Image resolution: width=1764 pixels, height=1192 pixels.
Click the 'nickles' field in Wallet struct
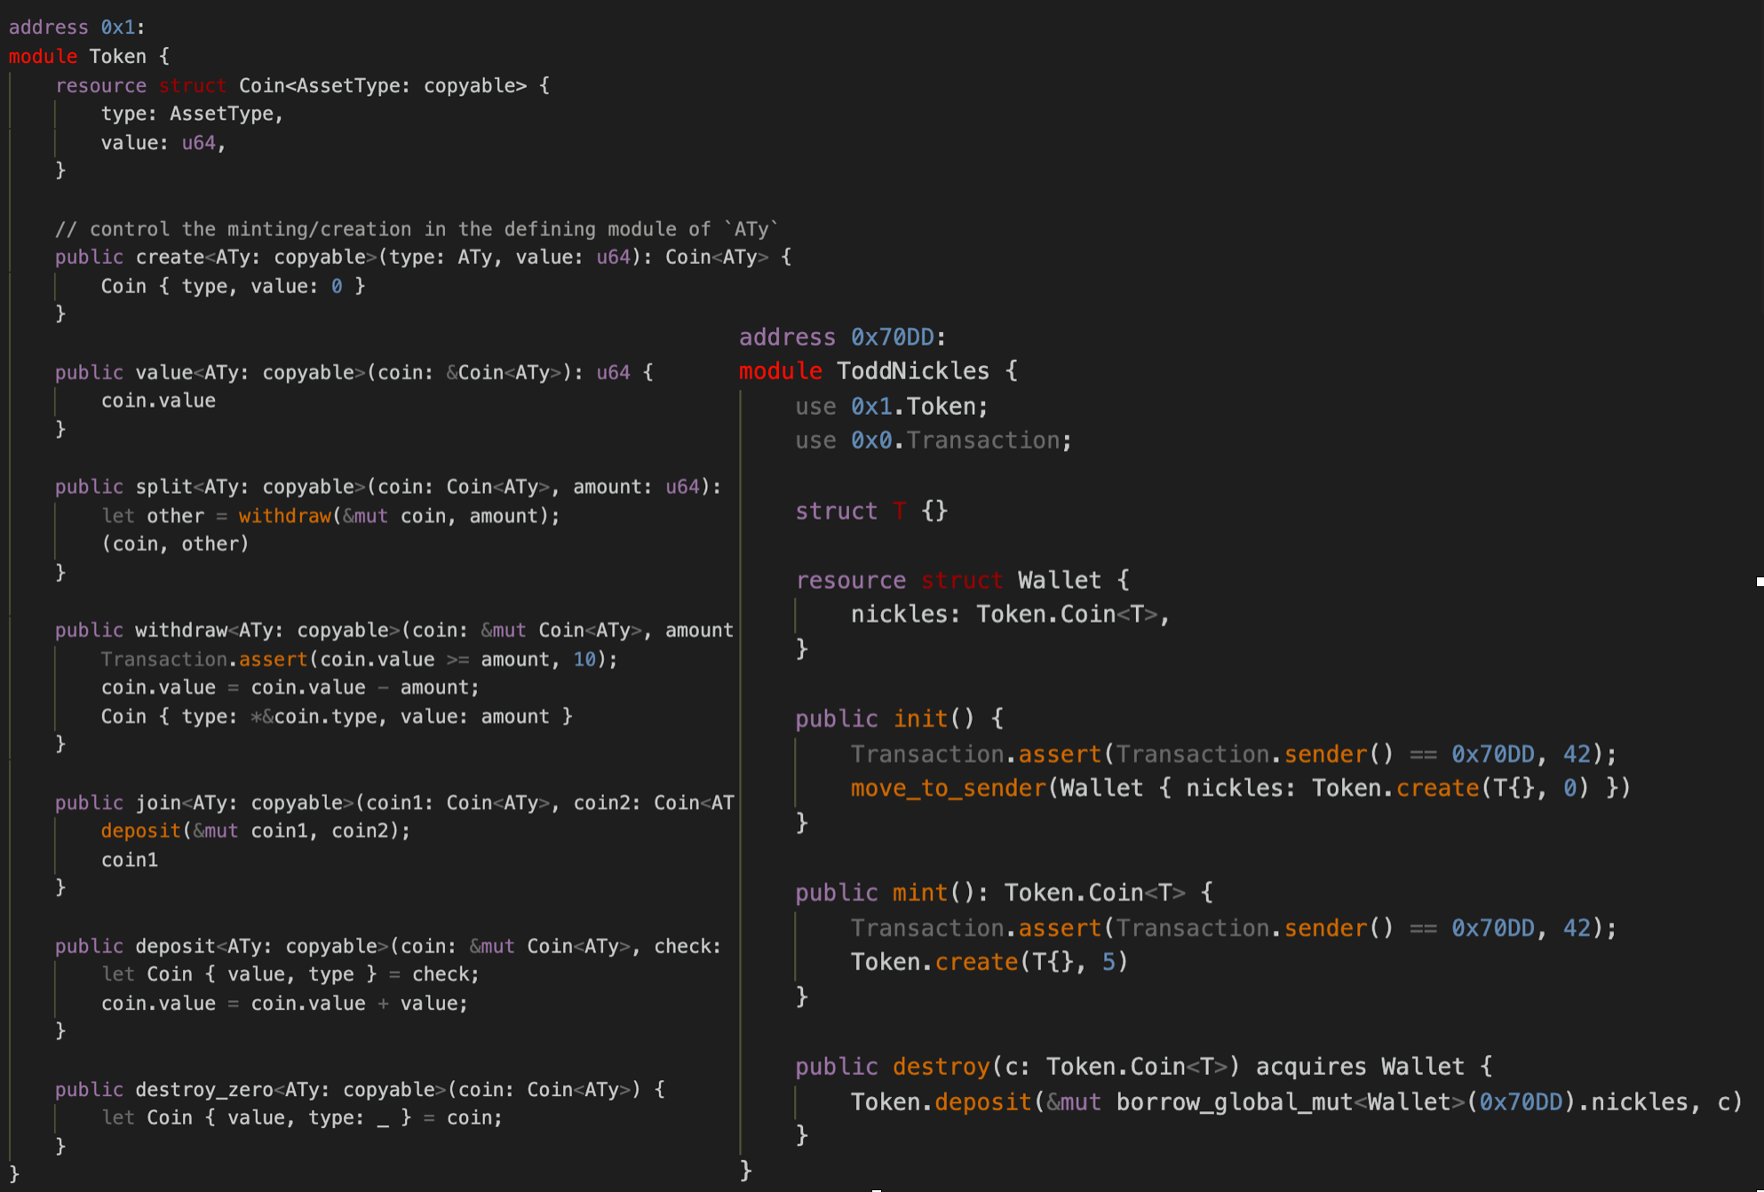pyautogui.click(x=899, y=615)
